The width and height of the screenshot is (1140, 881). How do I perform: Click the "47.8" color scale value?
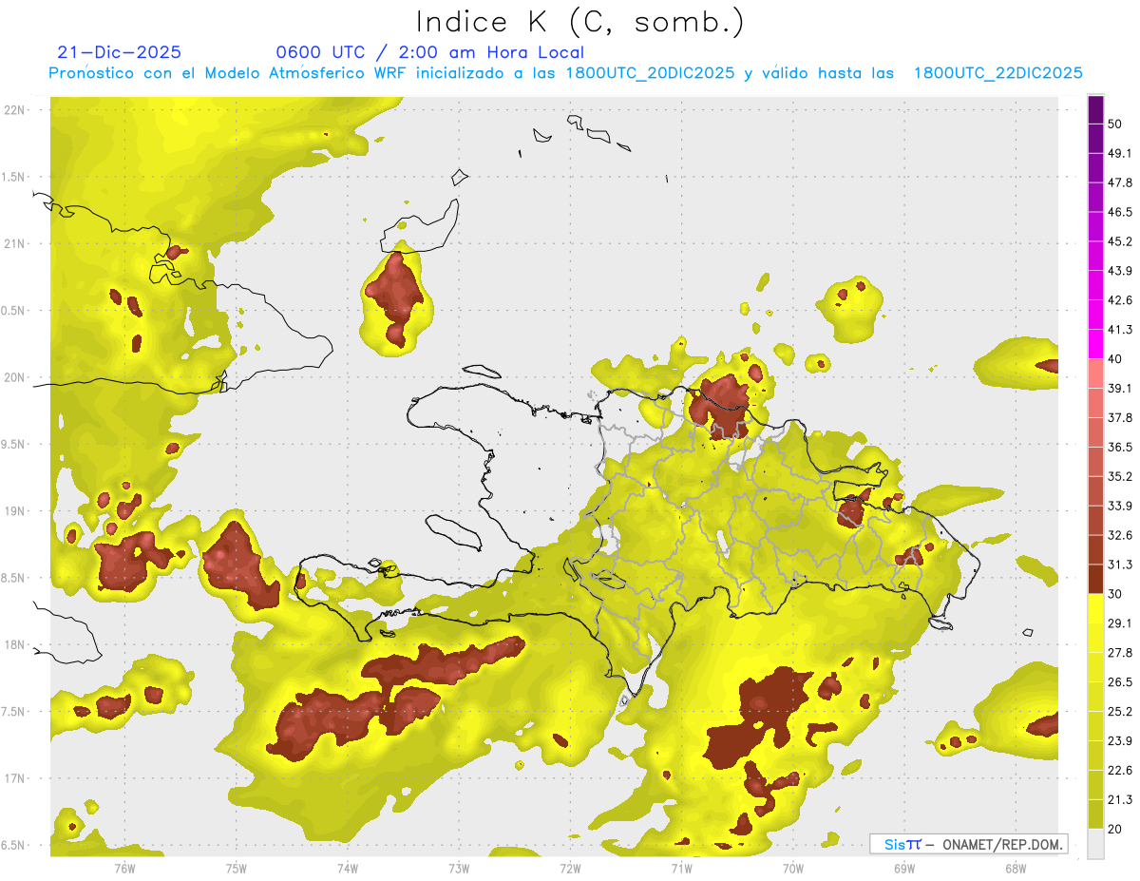[1120, 182]
